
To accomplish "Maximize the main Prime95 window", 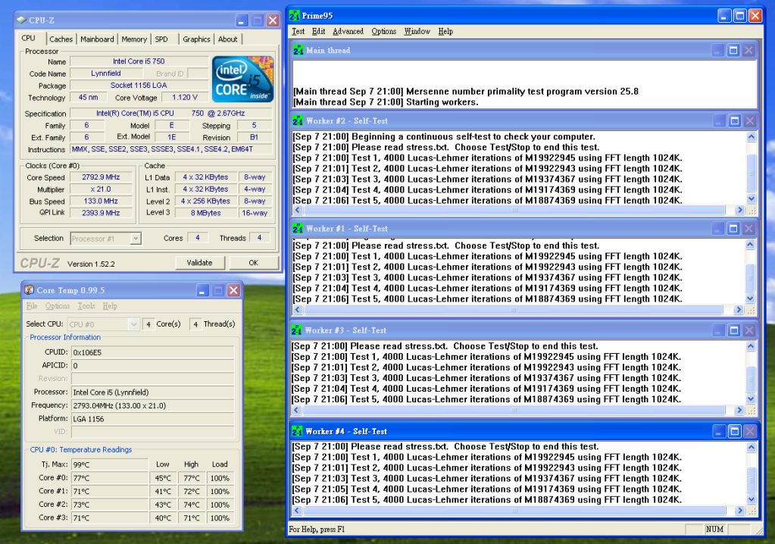I will (x=740, y=16).
